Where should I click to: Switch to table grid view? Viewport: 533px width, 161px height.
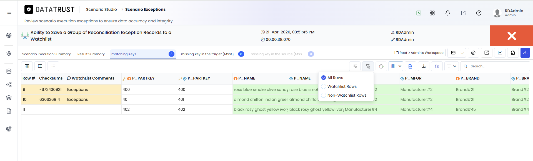coord(27,66)
